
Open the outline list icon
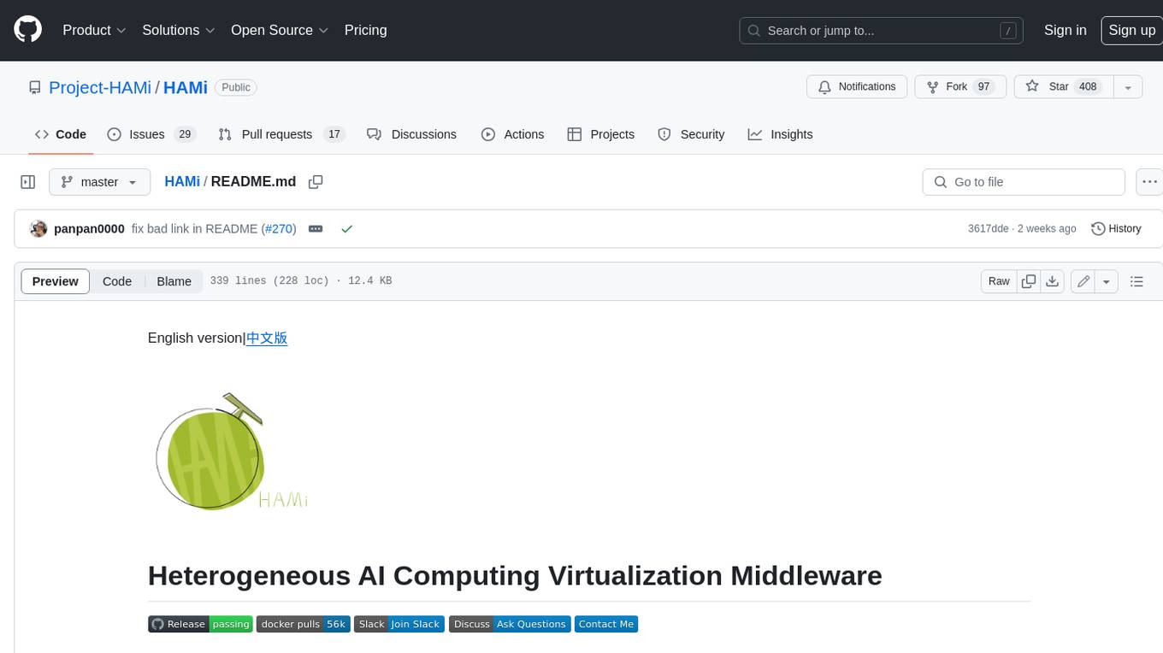[1136, 281]
